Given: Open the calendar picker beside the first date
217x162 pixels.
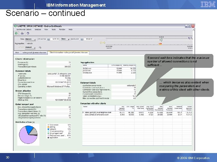Looking at the screenshot, I should click(49, 39).
